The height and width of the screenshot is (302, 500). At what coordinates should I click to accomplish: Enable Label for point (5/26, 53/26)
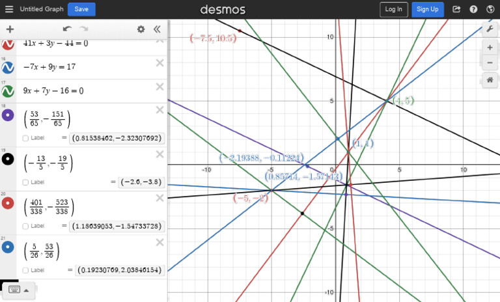coord(25,270)
